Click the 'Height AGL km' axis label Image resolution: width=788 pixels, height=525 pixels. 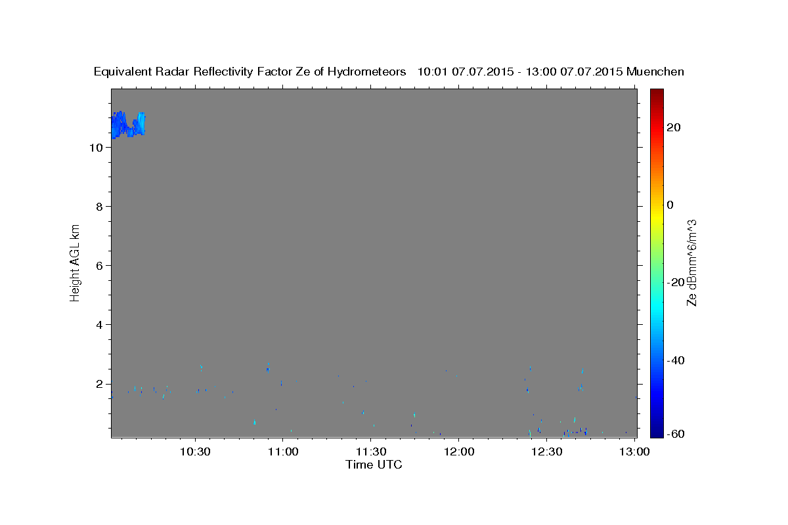[75, 262]
